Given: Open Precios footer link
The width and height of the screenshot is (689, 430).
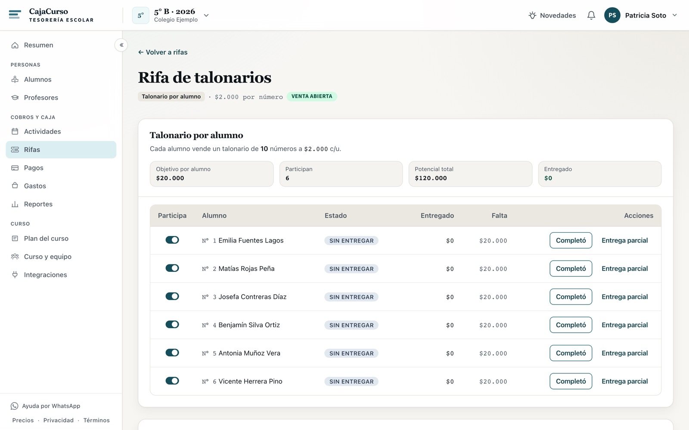Looking at the screenshot, I should pos(23,420).
